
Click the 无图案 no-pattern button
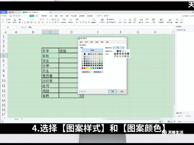(x=92, y=51)
